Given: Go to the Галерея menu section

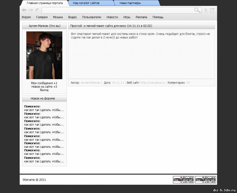Looking at the screenshot, I should (x=42, y=17).
